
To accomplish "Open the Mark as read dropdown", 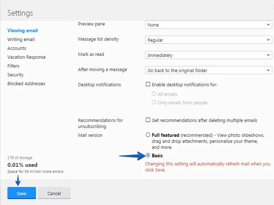I will pos(208,55).
